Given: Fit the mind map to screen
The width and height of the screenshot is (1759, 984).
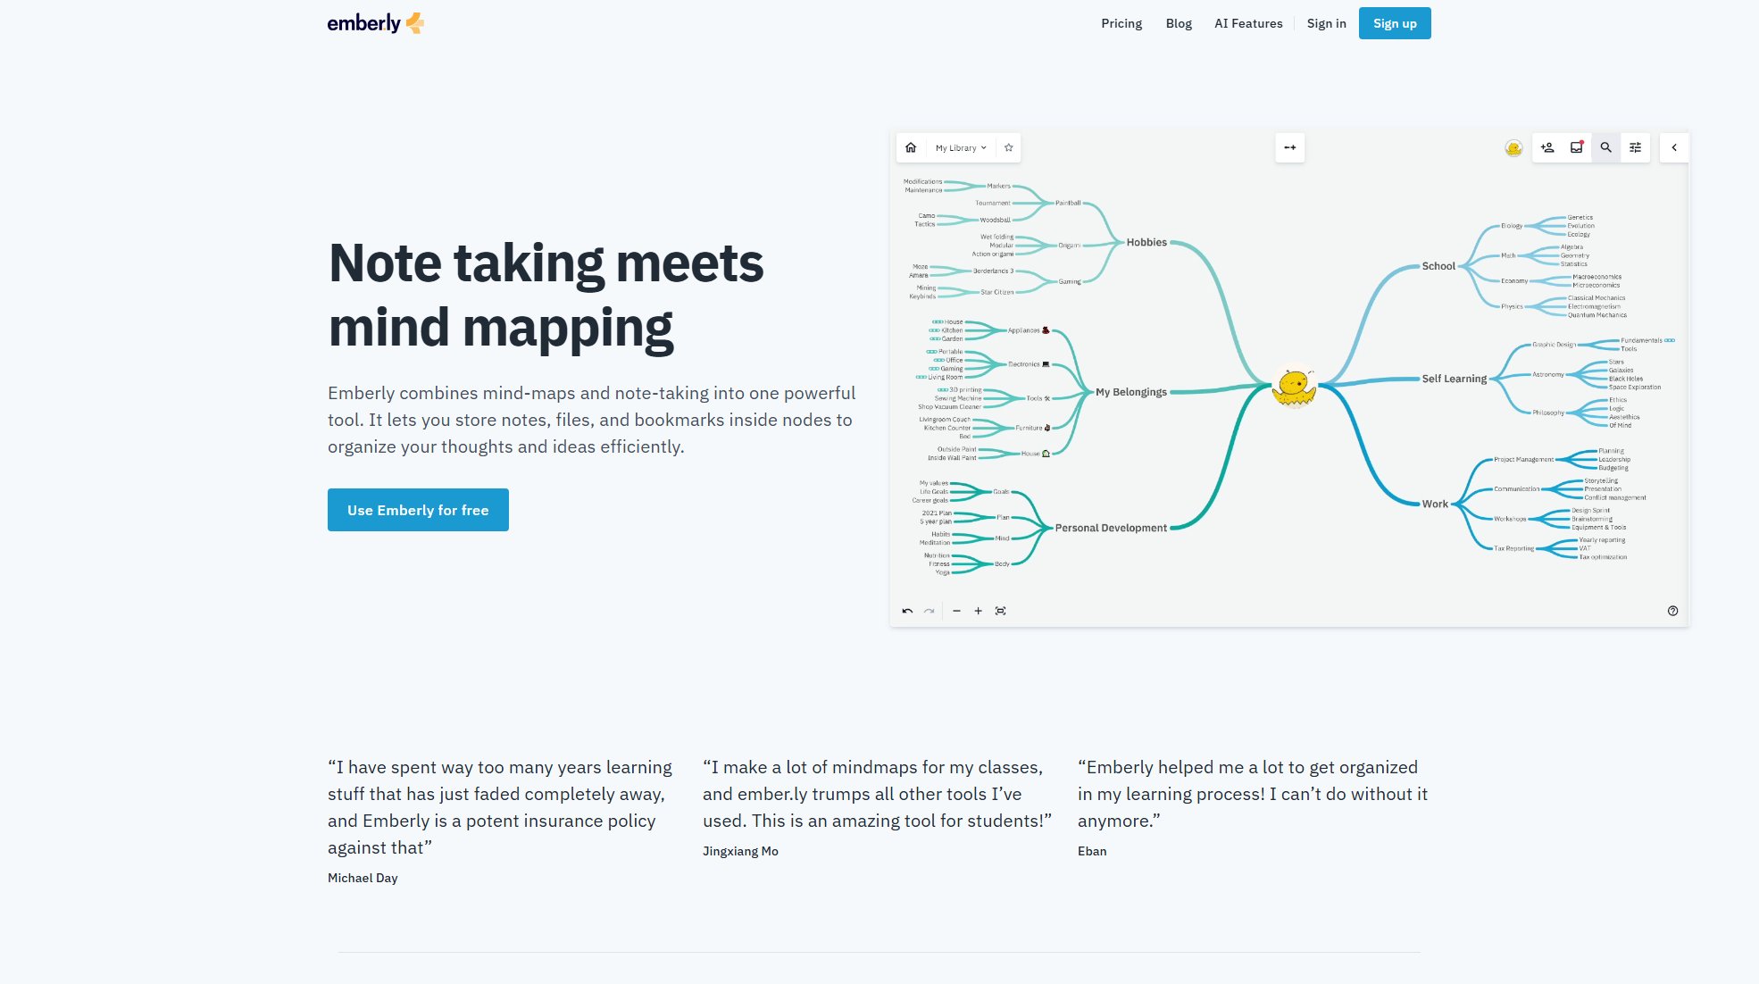Looking at the screenshot, I should click(1002, 611).
